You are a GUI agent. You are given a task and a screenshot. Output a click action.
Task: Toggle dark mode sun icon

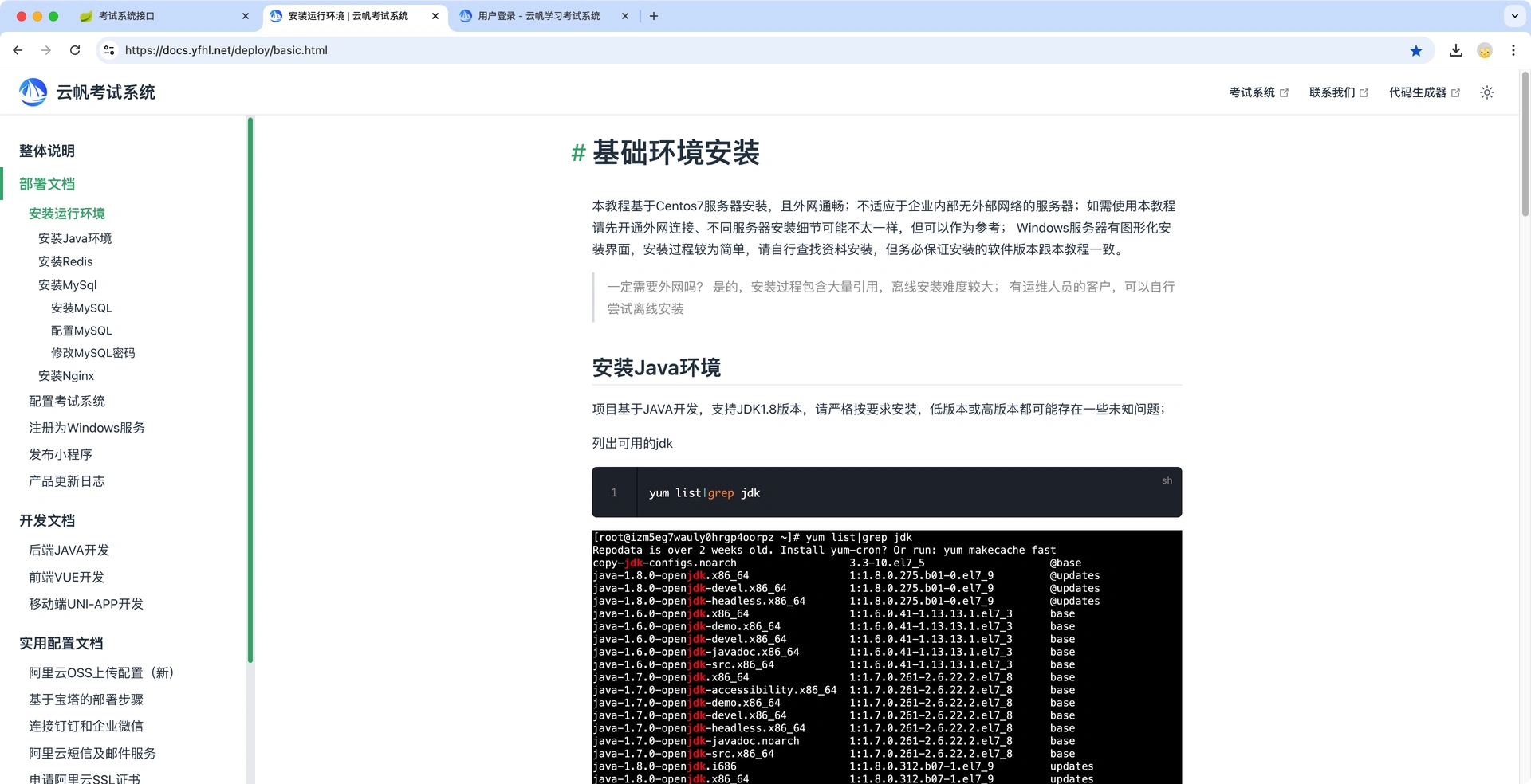pyautogui.click(x=1487, y=92)
